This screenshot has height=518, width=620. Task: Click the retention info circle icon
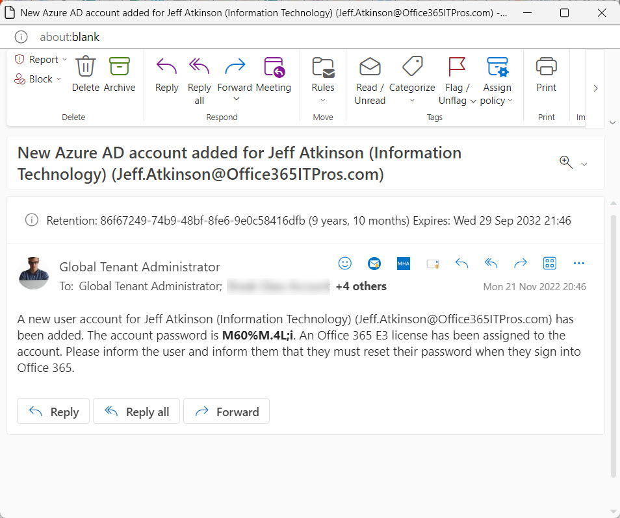click(32, 220)
